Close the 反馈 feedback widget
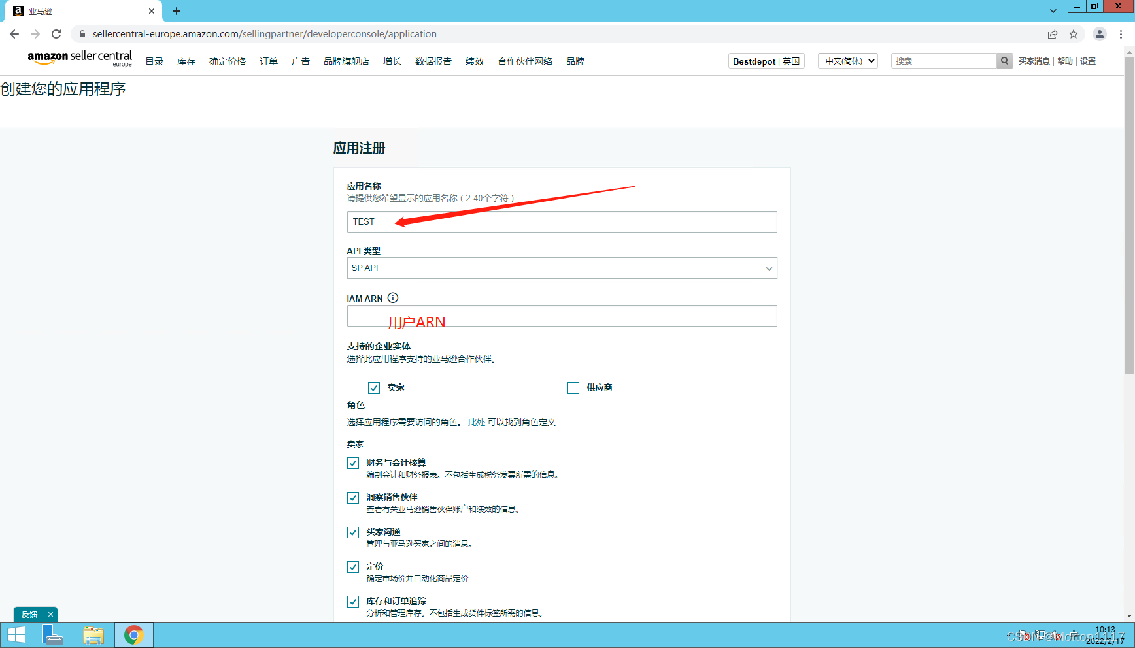The height and width of the screenshot is (648, 1135). tap(50, 615)
